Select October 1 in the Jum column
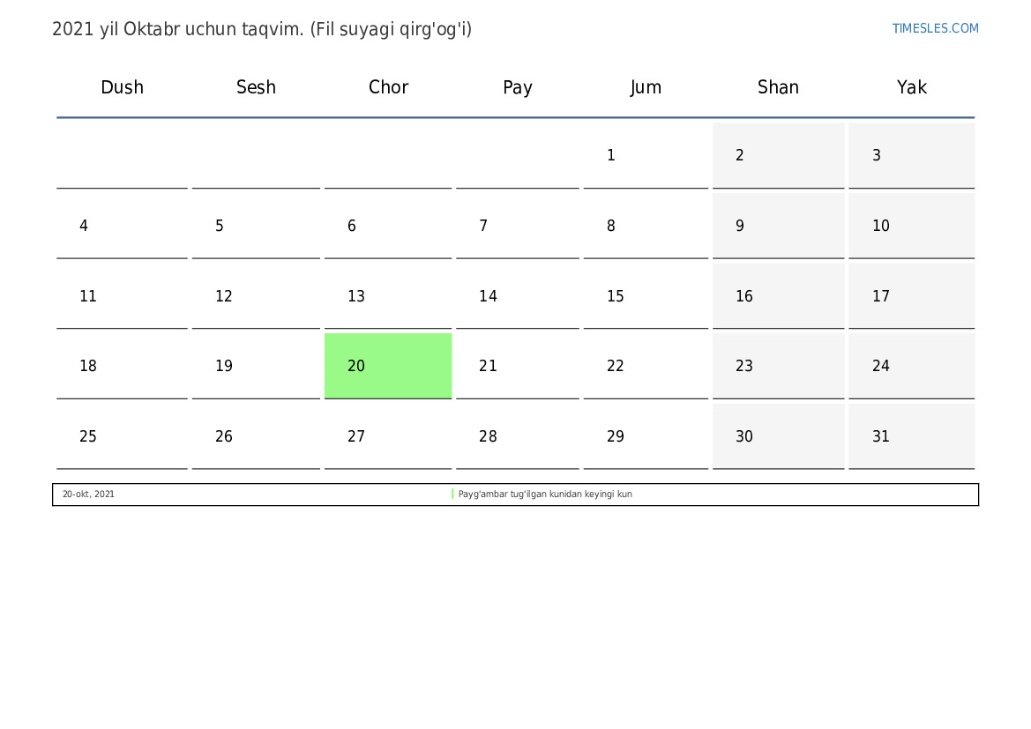 [646, 155]
